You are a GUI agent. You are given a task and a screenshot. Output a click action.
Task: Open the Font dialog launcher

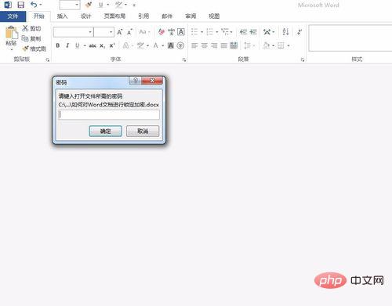point(184,60)
